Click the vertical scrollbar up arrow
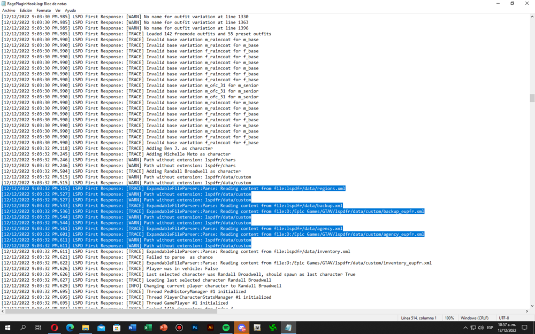535x334 pixels. coord(532,17)
